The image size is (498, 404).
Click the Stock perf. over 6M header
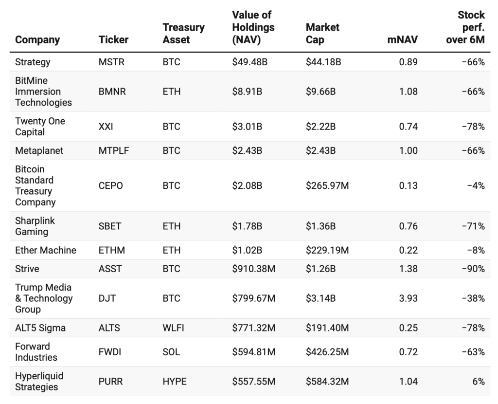coord(465,27)
